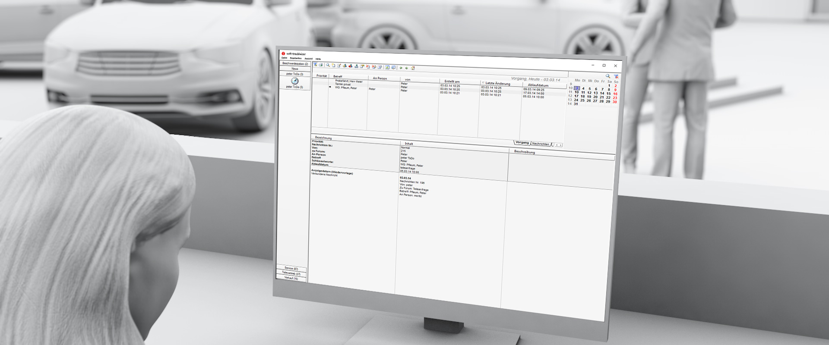Open the Datei menu
Image resolution: width=829 pixels, height=345 pixels.
[x=284, y=58]
